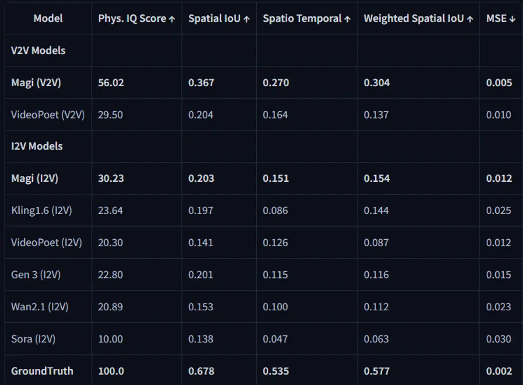523x385 pixels.
Task: Select the Model column header
Action: click(48, 18)
